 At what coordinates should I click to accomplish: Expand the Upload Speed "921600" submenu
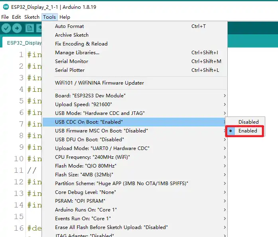click(x=78, y=105)
